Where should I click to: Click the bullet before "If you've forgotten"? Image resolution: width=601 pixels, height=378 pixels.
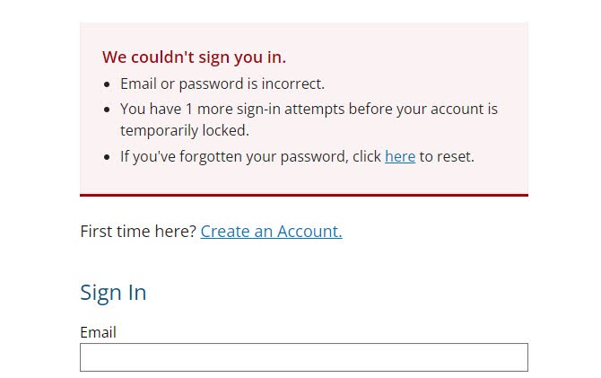[108, 157]
